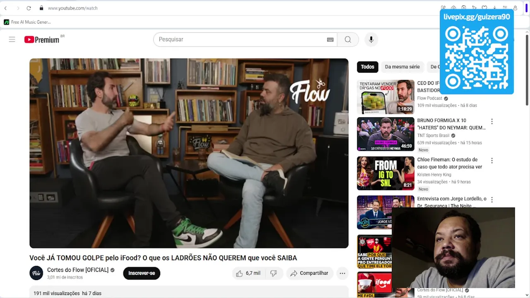The height and width of the screenshot is (298, 530).
Task: Reload the page with the refresh icon
Action: coord(29,8)
